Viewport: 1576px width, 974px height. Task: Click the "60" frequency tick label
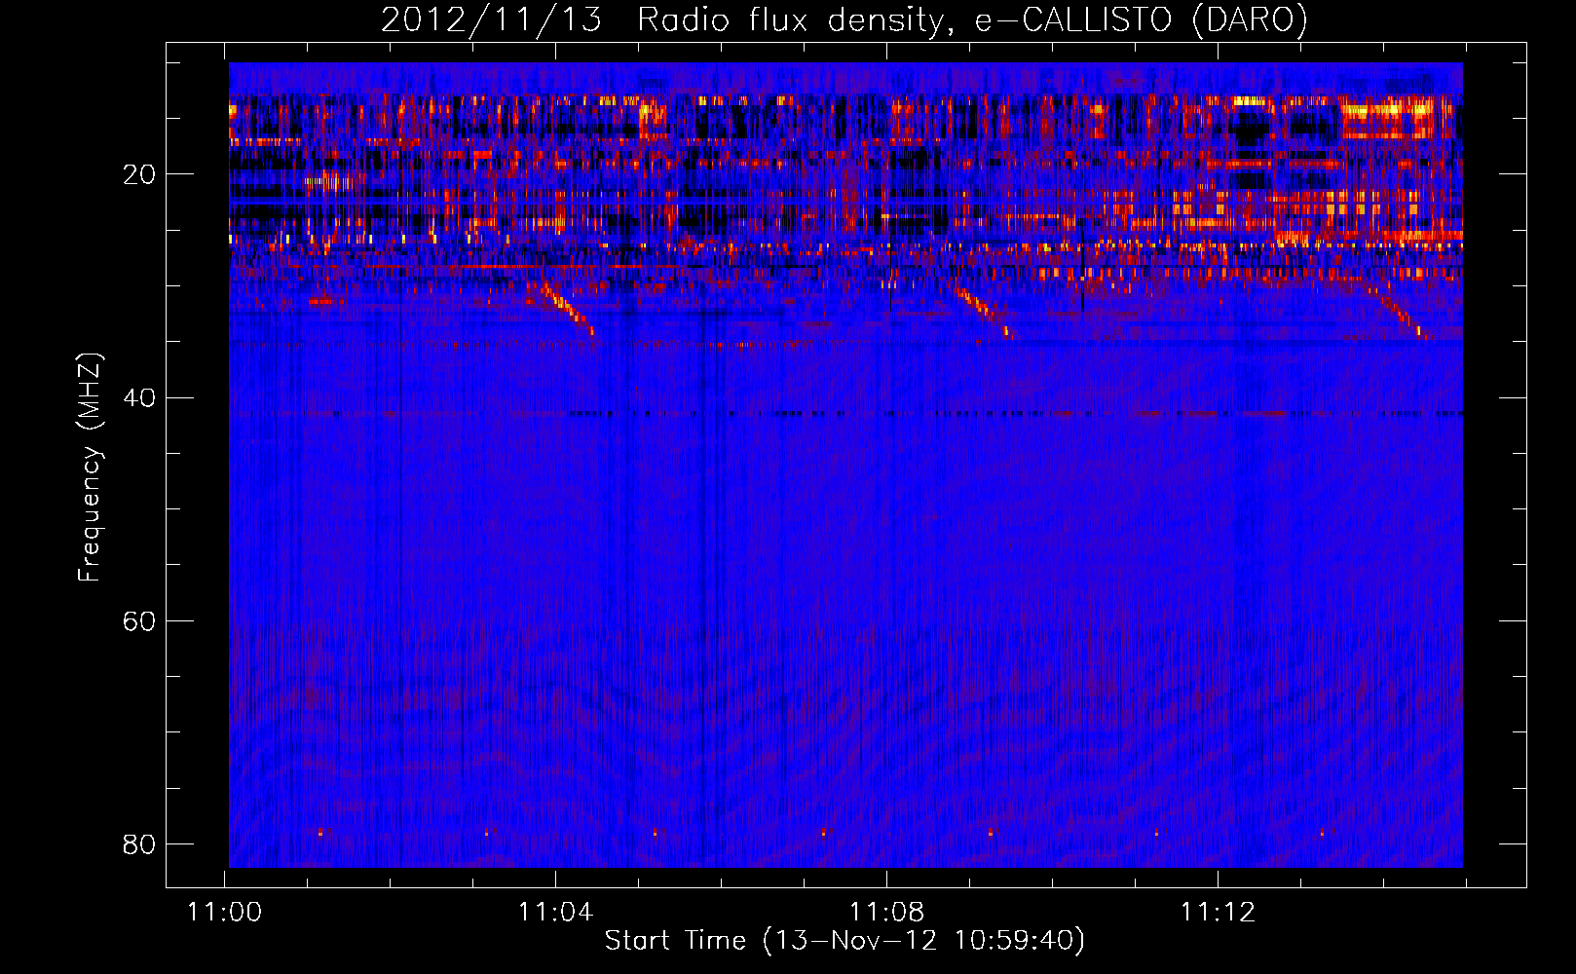(139, 620)
